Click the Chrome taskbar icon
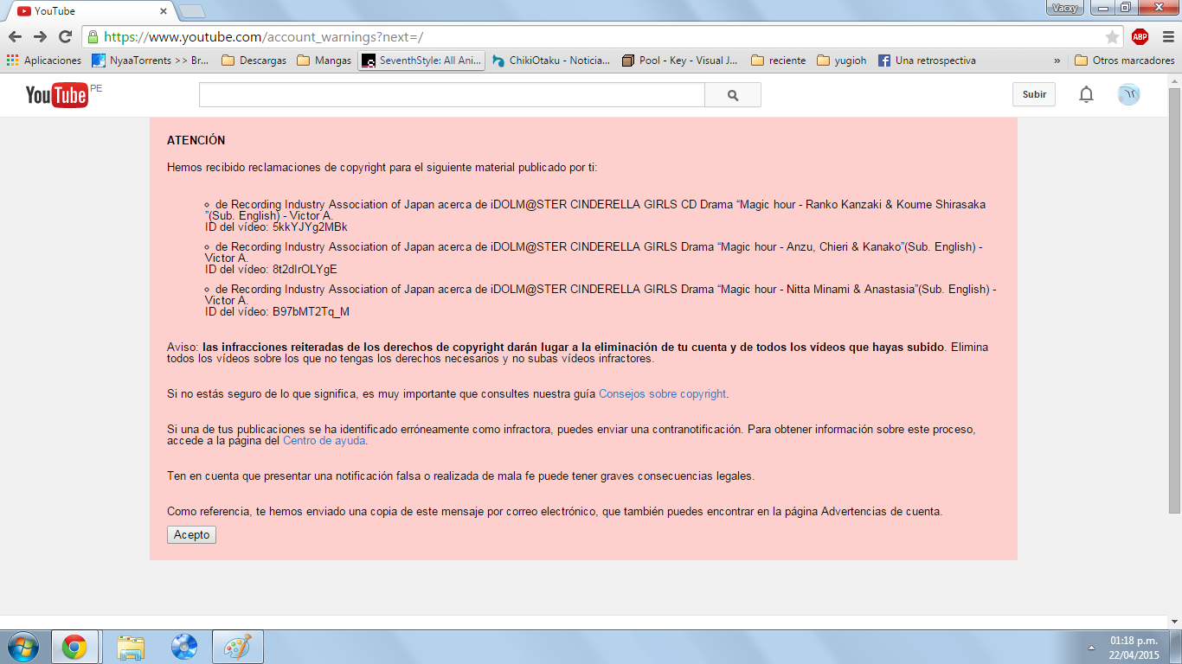This screenshot has width=1182, height=664. click(74, 647)
